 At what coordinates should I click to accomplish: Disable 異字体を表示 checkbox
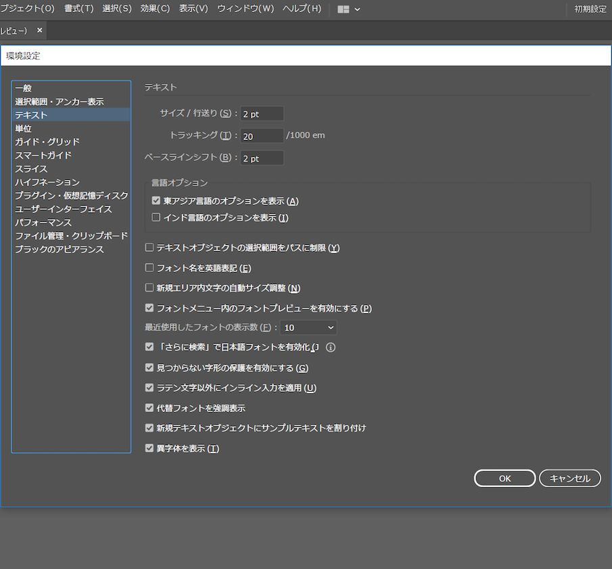(149, 447)
